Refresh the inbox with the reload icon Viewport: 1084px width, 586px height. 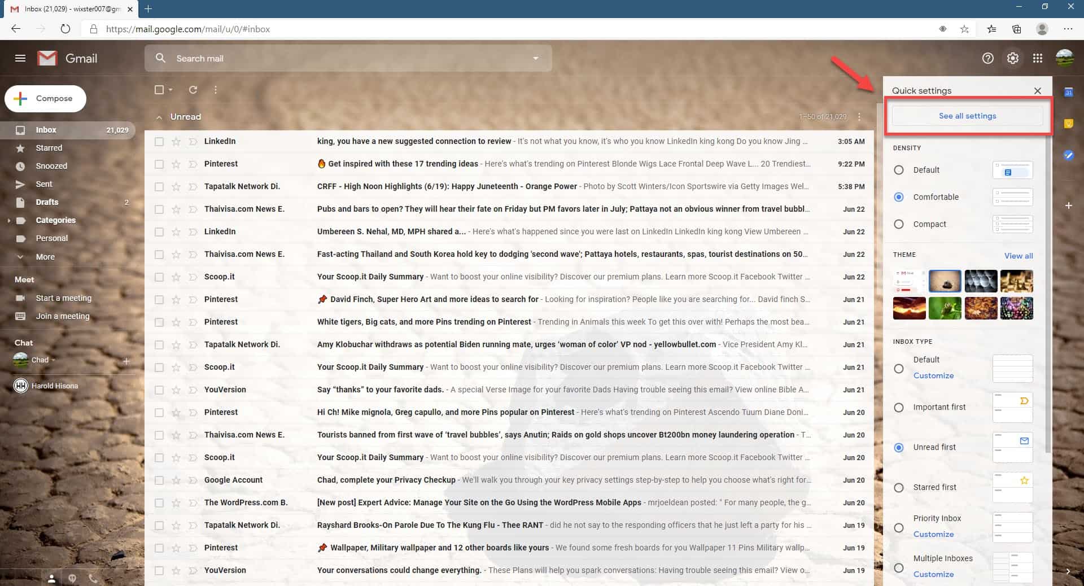[193, 90]
